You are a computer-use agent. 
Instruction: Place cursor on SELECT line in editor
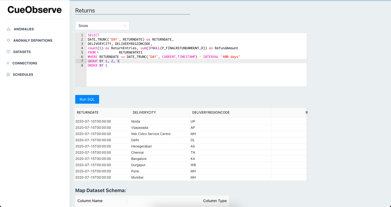[197, 35]
